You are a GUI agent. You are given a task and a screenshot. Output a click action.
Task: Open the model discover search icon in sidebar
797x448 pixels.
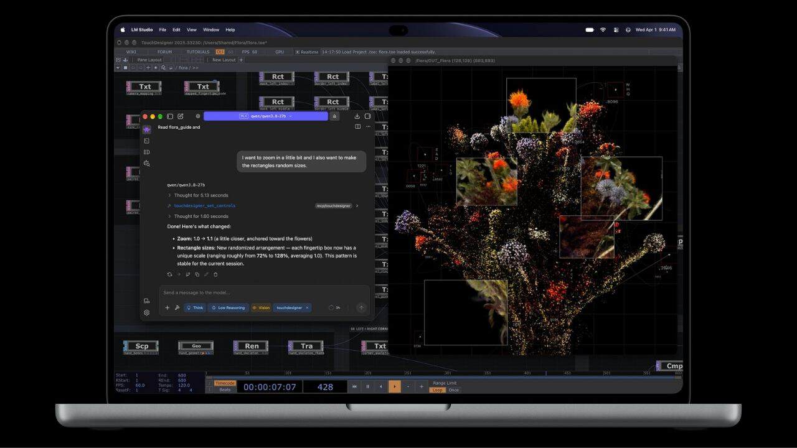click(x=146, y=163)
